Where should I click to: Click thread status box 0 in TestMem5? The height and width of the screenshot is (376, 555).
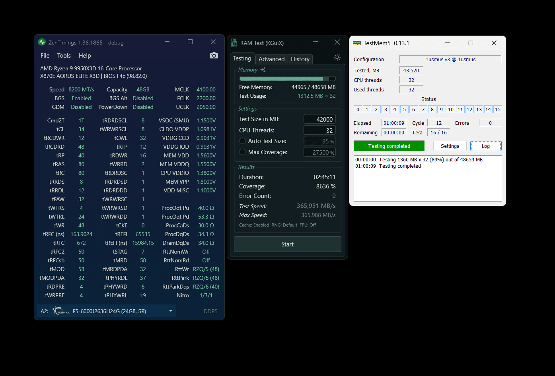(358, 109)
